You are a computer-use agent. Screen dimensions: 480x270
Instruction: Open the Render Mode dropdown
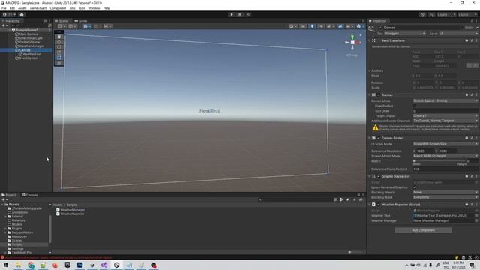coord(445,100)
